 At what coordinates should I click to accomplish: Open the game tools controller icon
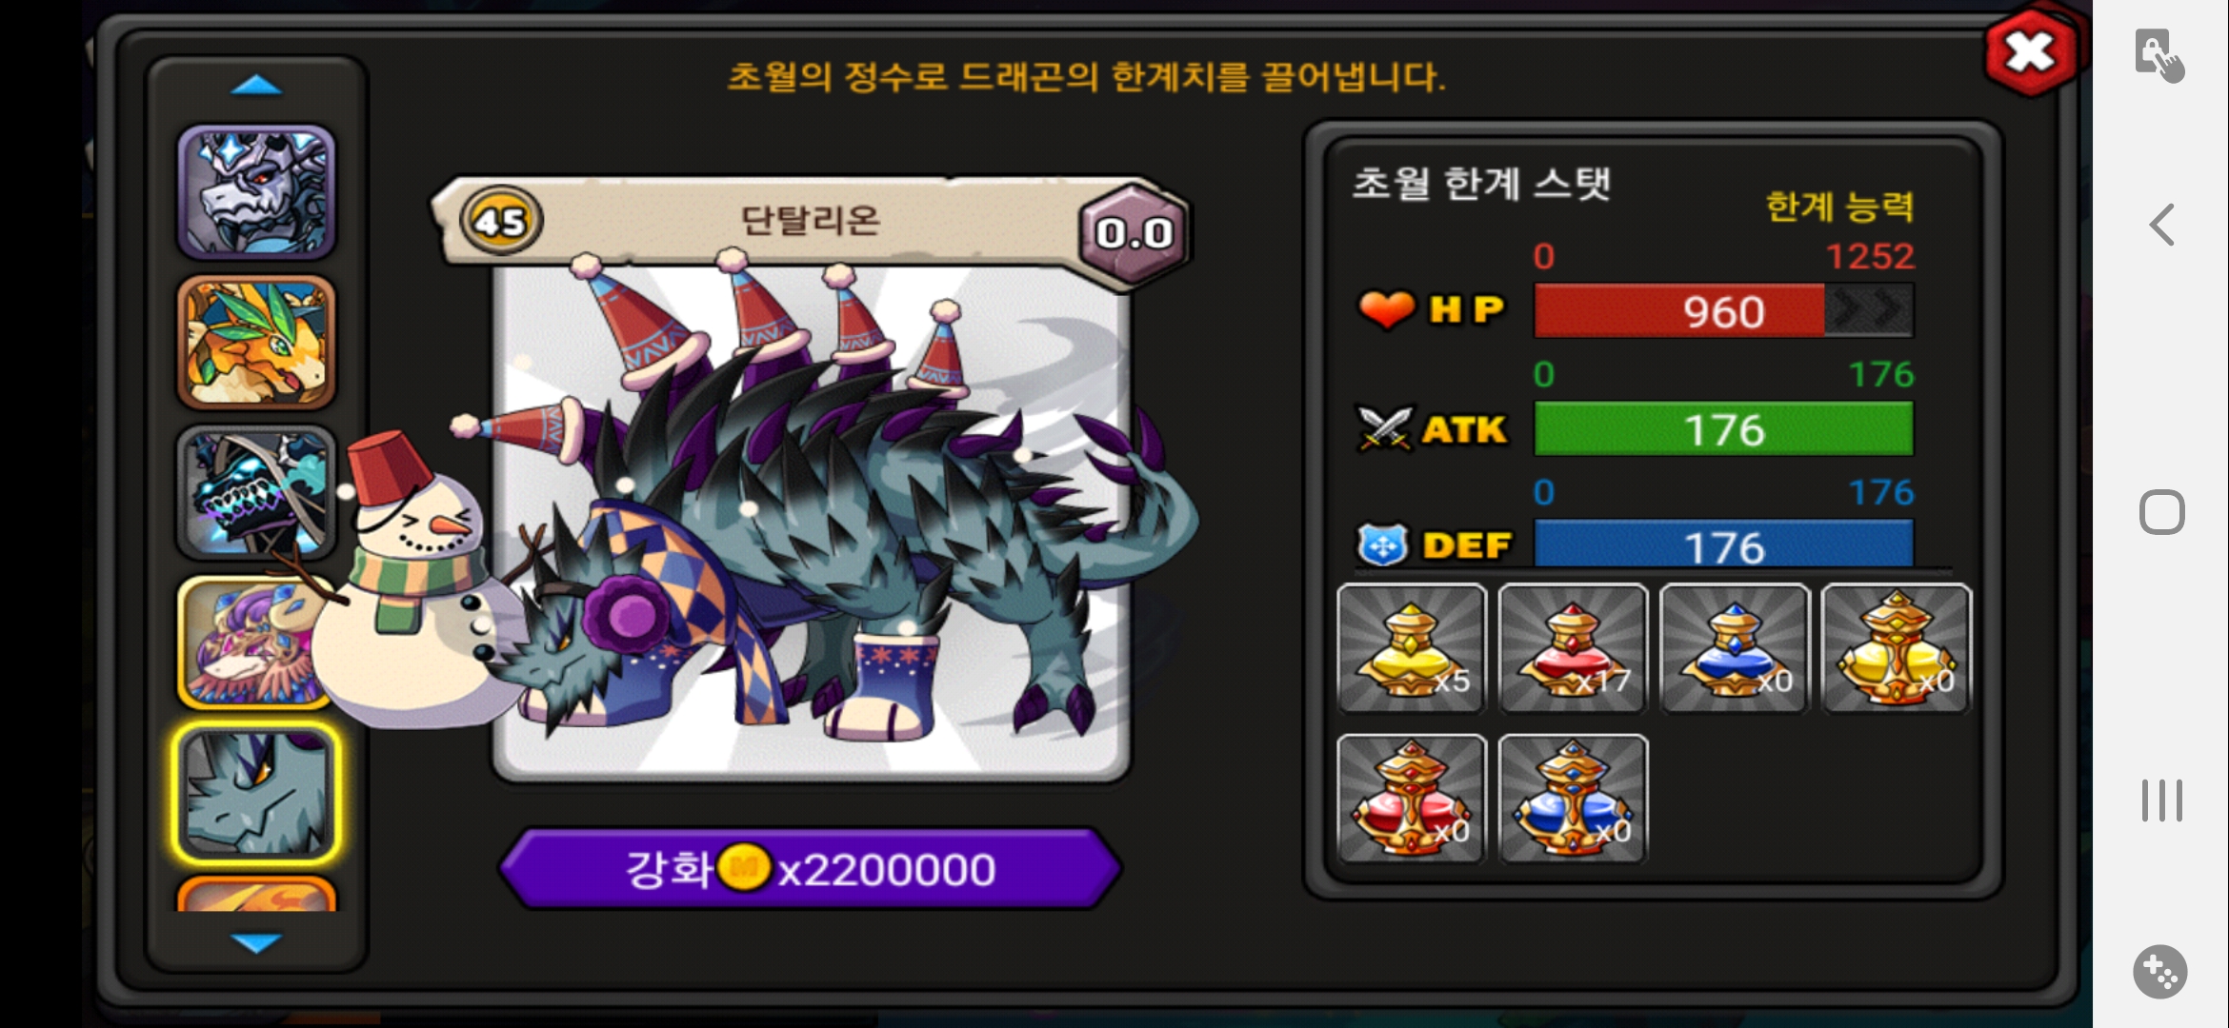point(2159,972)
